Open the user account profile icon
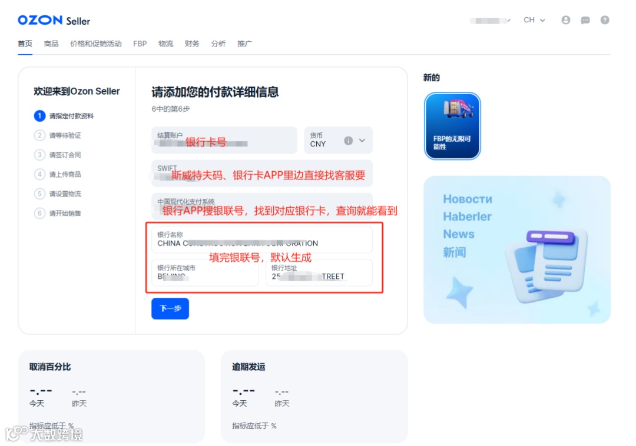Screen dimensions: 636x446 click(x=566, y=20)
